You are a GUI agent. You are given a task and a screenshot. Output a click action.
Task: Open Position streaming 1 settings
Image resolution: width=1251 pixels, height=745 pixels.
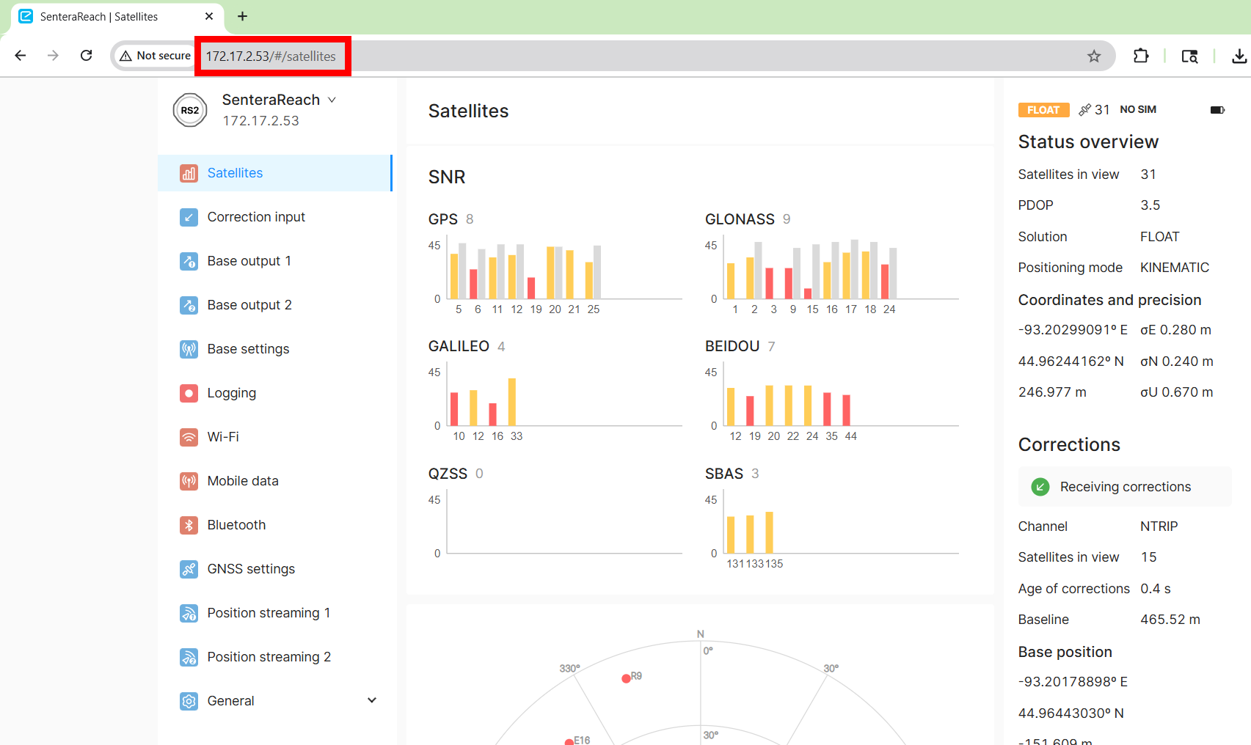click(x=269, y=613)
